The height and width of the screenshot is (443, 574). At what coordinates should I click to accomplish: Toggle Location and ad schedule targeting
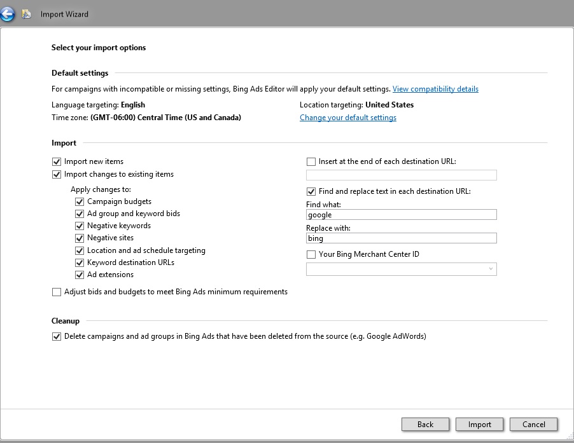[x=80, y=251]
